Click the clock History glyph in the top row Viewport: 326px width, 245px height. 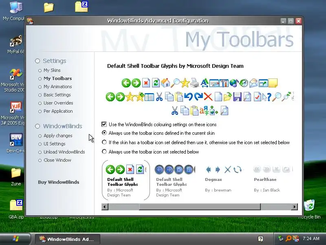coord(244,83)
